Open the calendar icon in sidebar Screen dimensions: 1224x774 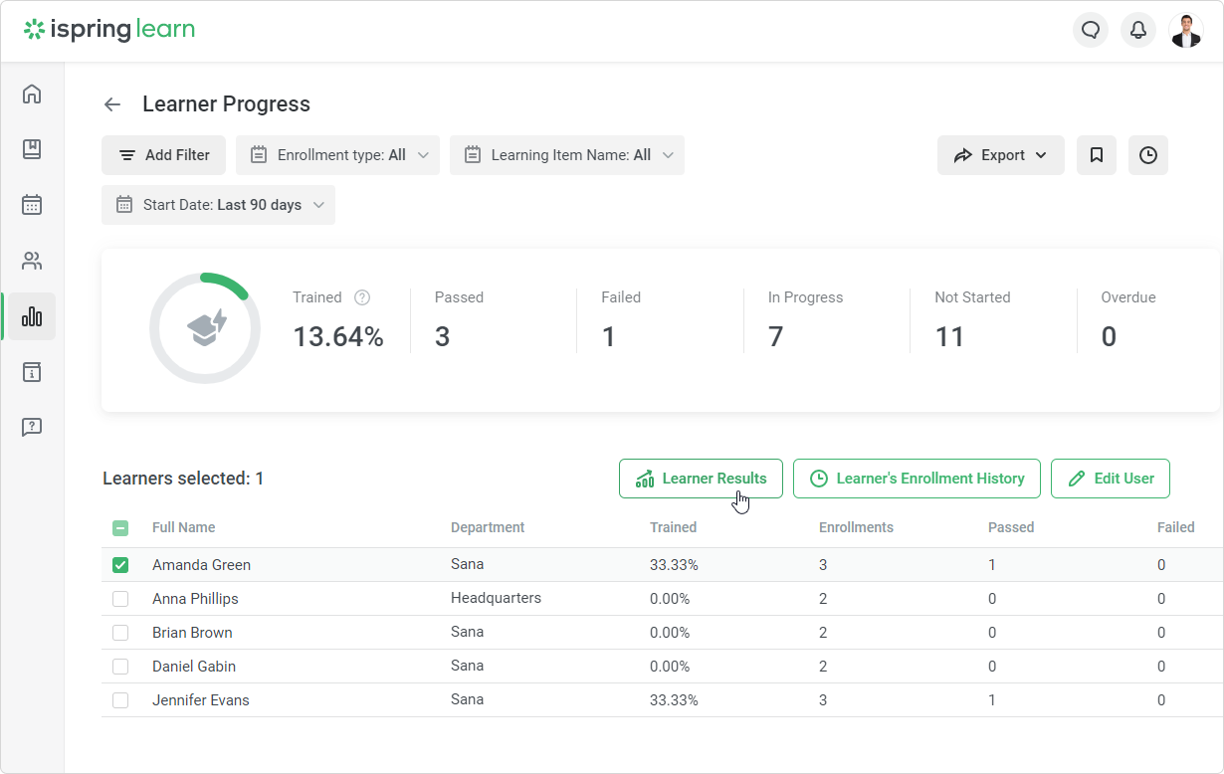click(x=32, y=205)
